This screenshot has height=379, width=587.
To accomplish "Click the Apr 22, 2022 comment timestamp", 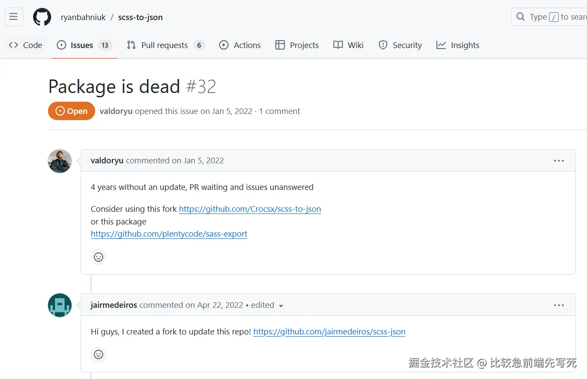I will click(x=220, y=305).
